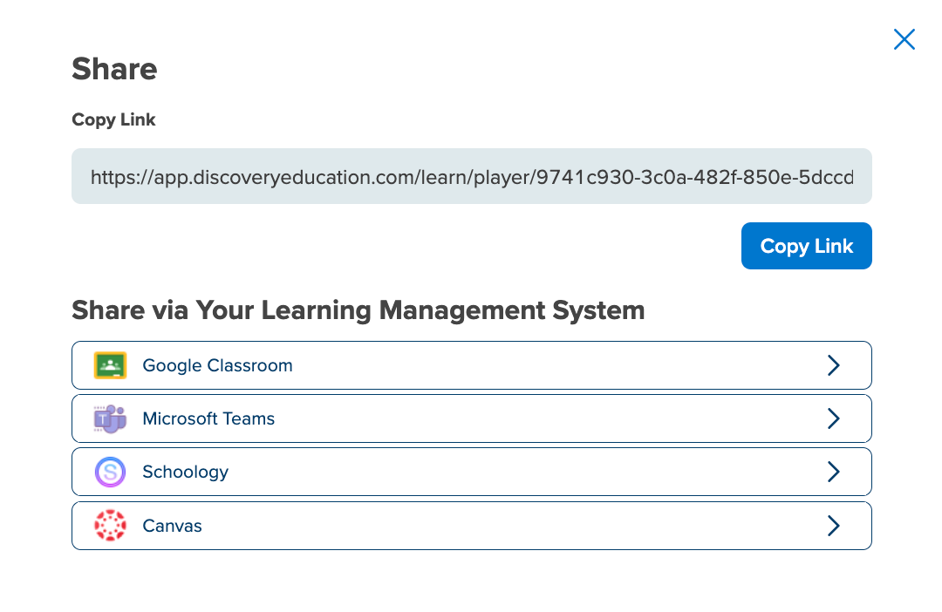Pick the Schoology label text
Image resolution: width=942 pixels, height=612 pixels.
pos(185,473)
